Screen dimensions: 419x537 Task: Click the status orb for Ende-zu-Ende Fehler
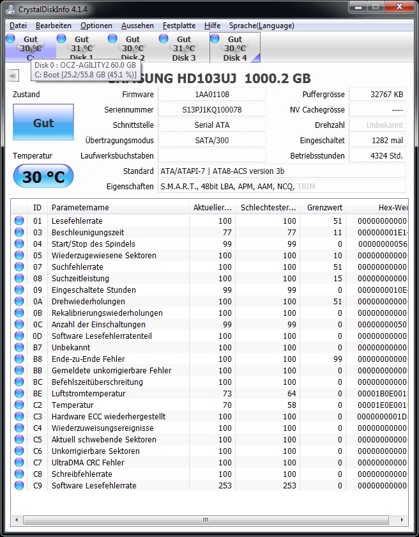point(19,359)
